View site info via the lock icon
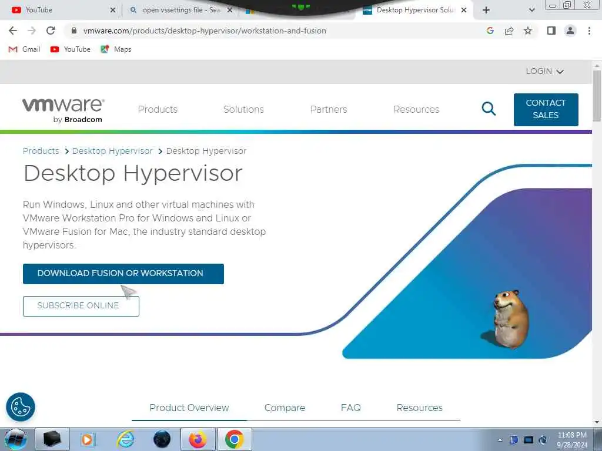The height and width of the screenshot is (451, 602). [x=74, y=31]
